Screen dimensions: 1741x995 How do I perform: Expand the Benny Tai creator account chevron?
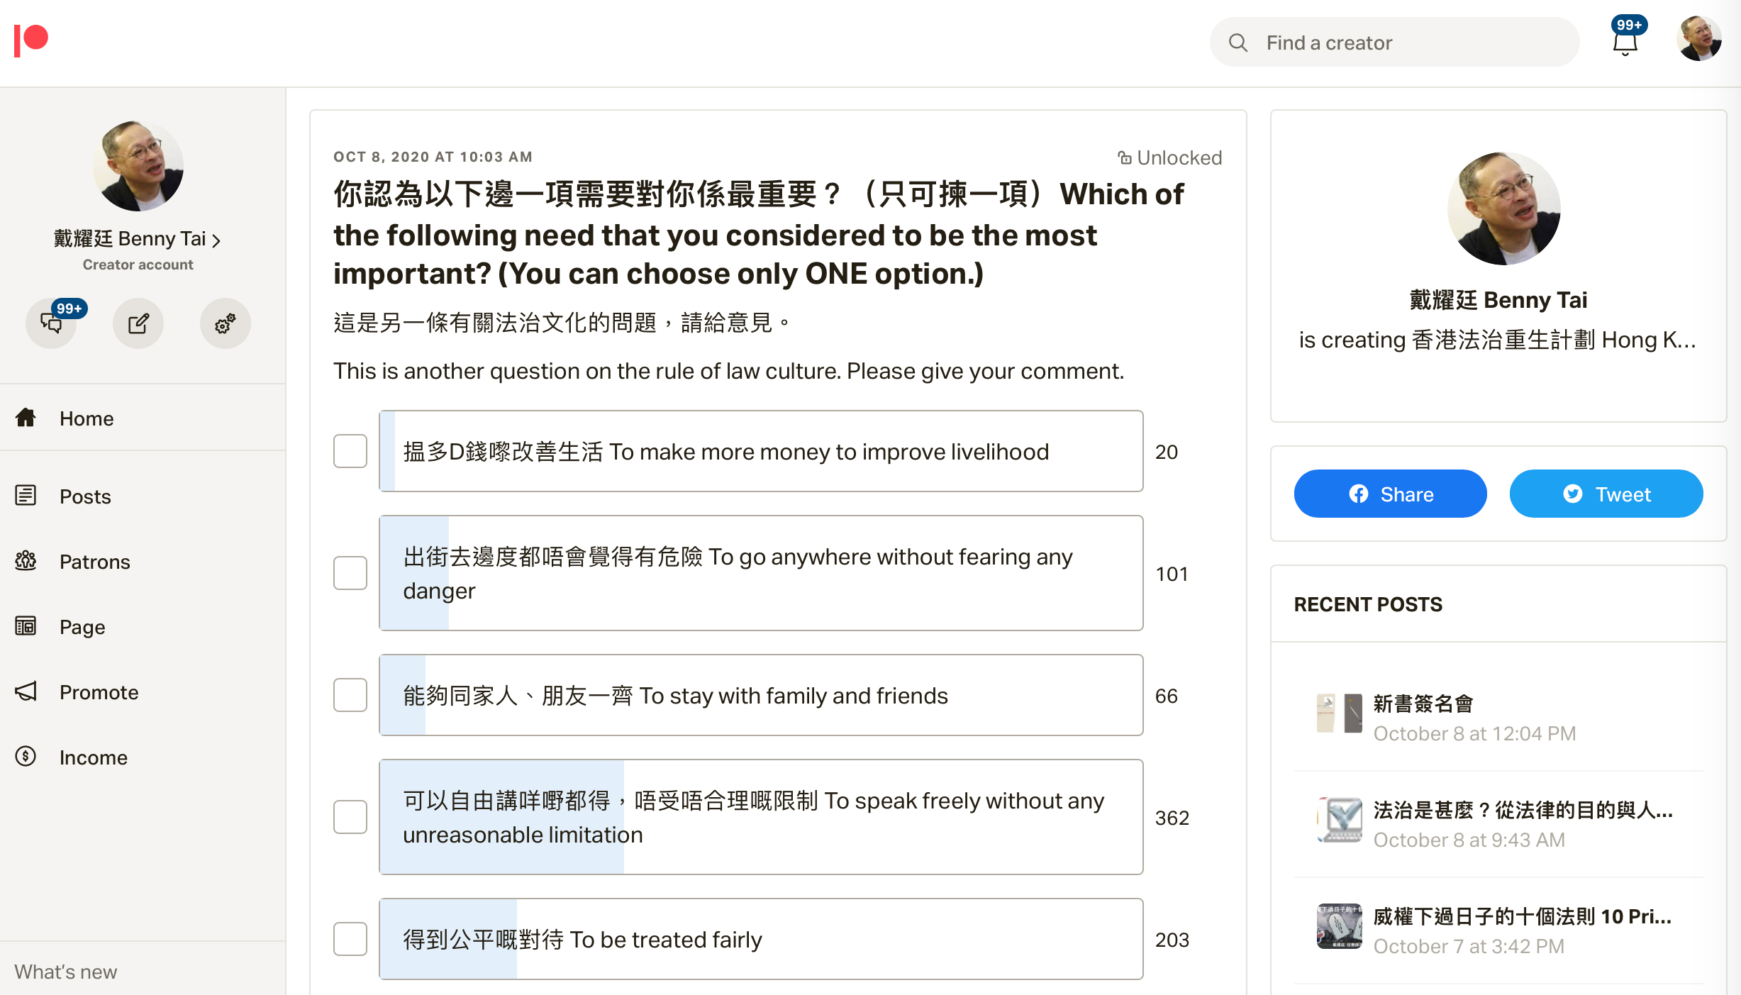click(216, 240)
